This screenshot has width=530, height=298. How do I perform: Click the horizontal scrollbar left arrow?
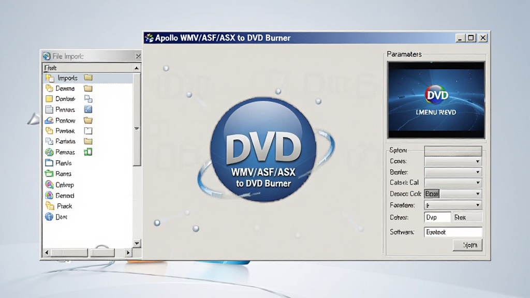pyautogui.click(x=47, y=252)
